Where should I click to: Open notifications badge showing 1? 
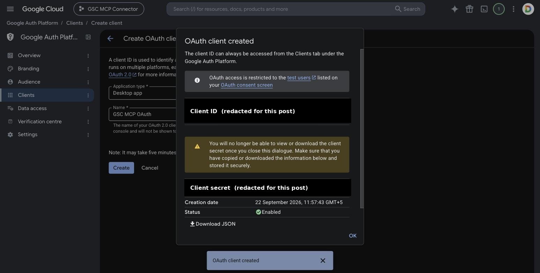tap(498, 9)
